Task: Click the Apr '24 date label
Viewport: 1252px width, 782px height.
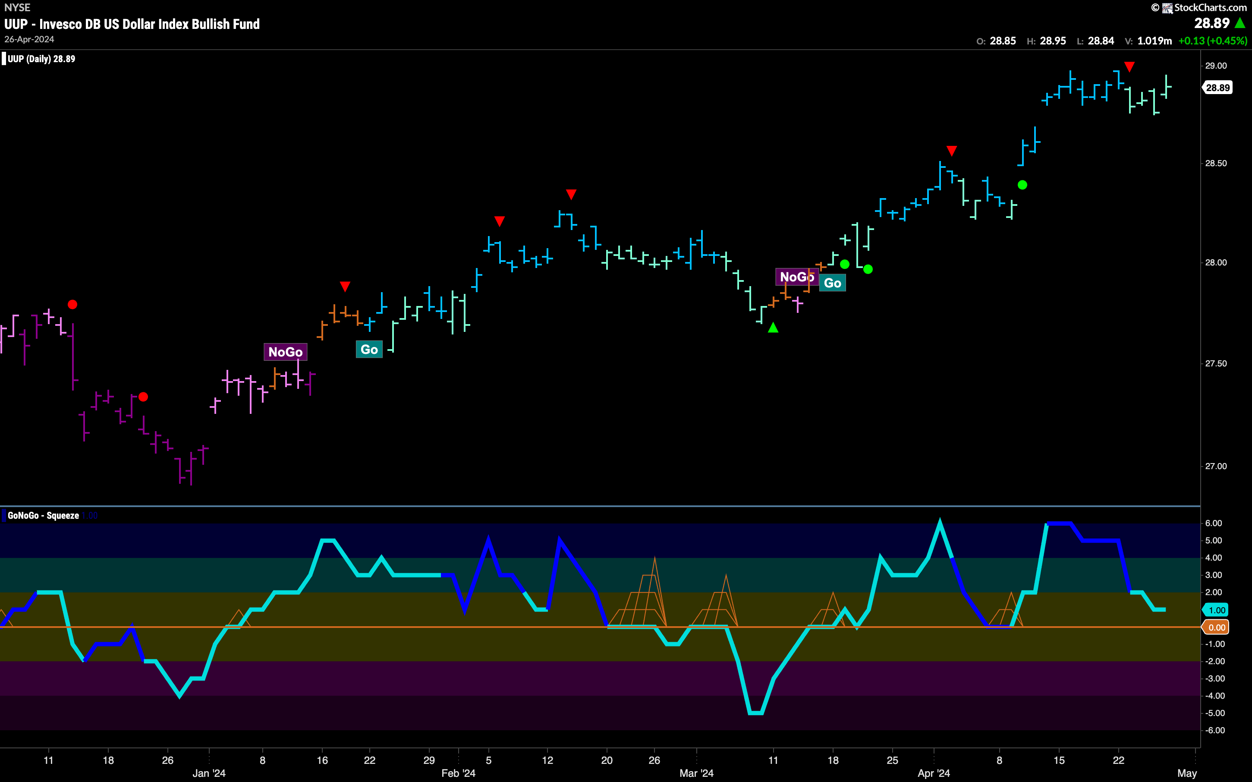Action: click(x=934, y=773)
